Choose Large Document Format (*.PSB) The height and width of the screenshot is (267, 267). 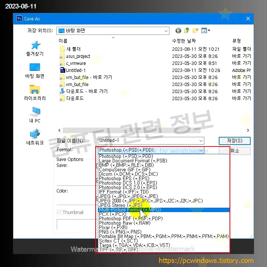coord(164,161)
